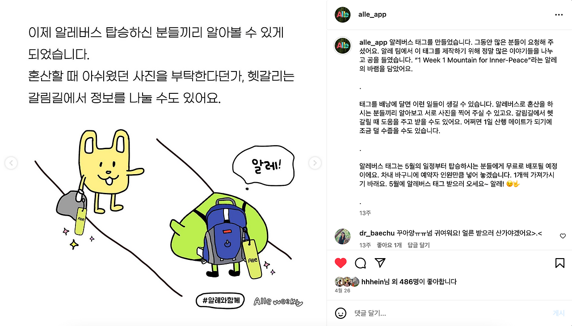
Task: Open alle_app profile avatar in header
Action: 343,15
